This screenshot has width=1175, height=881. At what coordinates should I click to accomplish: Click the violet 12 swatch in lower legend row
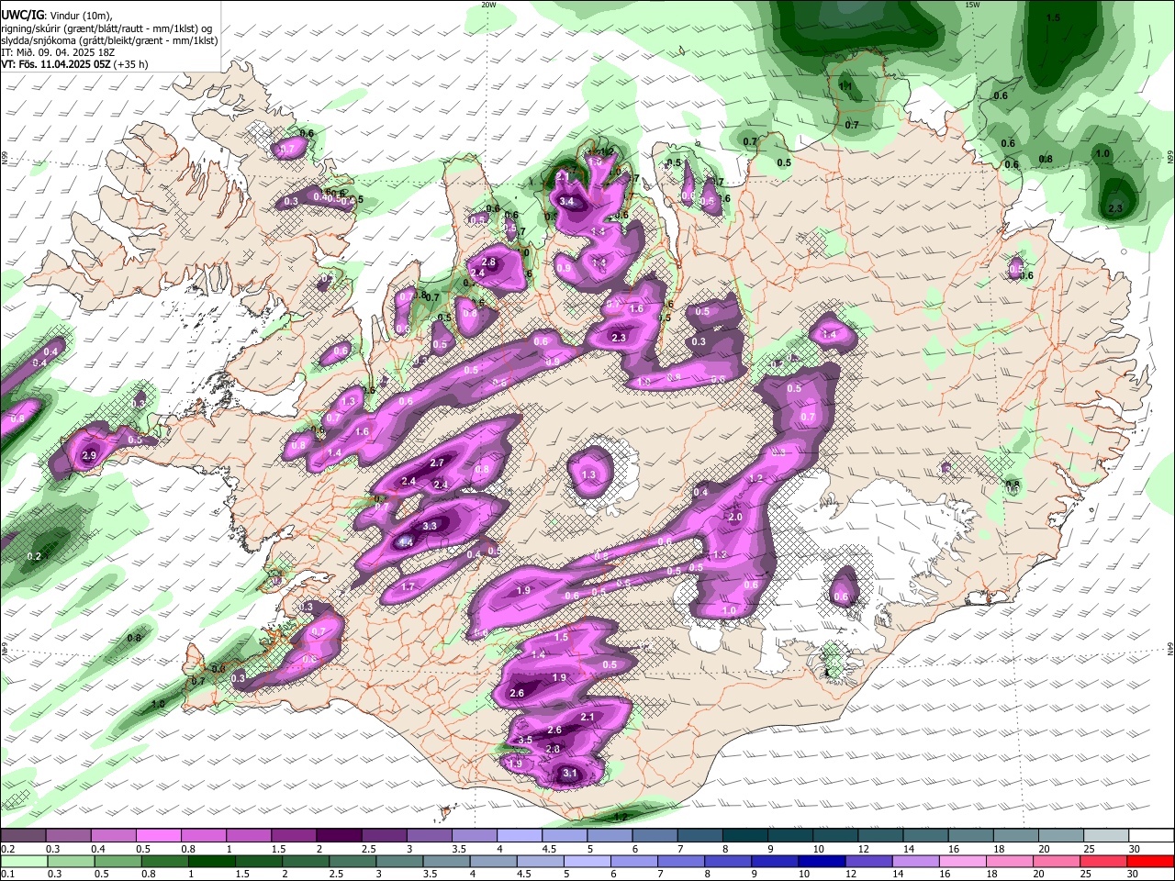(x=868, y=862)
